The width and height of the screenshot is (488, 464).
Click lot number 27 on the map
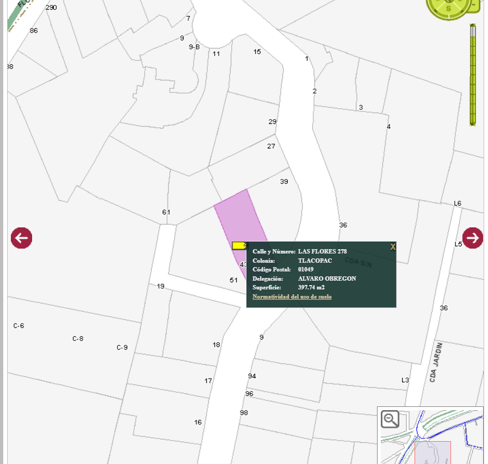coord(271,146)
